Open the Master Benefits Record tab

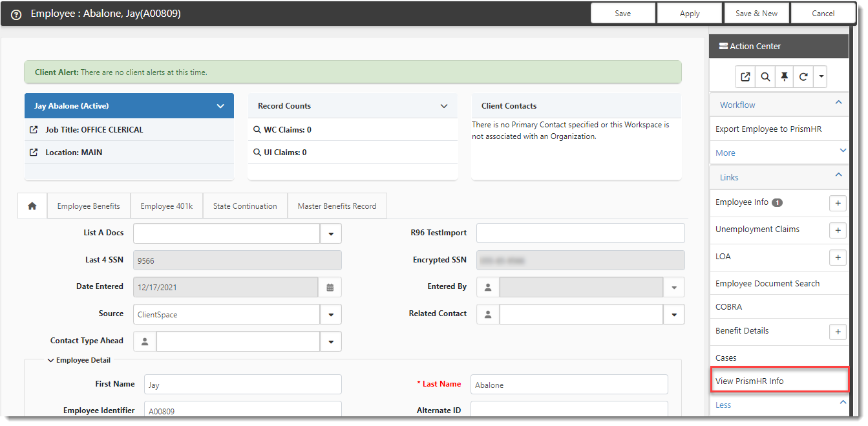337,206
